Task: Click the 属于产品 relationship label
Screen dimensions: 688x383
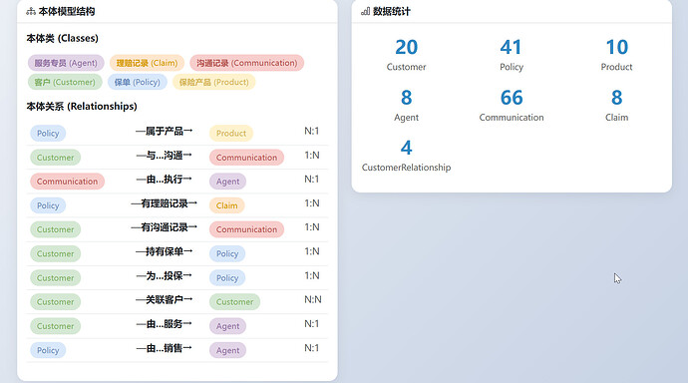Action: pos(164,132)
